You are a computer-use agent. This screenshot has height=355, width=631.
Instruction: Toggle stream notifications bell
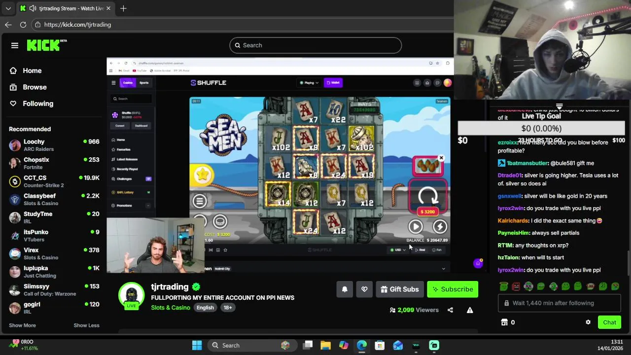(x=345, y=289)
